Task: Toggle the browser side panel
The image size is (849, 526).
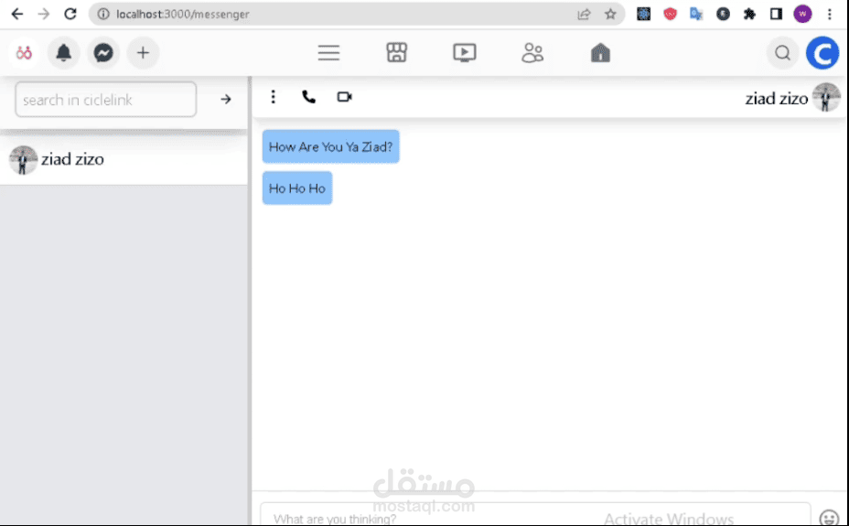Action: tap(776, 14)
